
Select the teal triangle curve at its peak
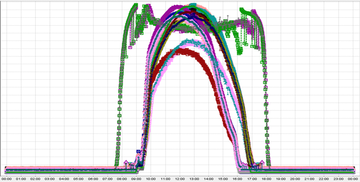coord(188,41)
